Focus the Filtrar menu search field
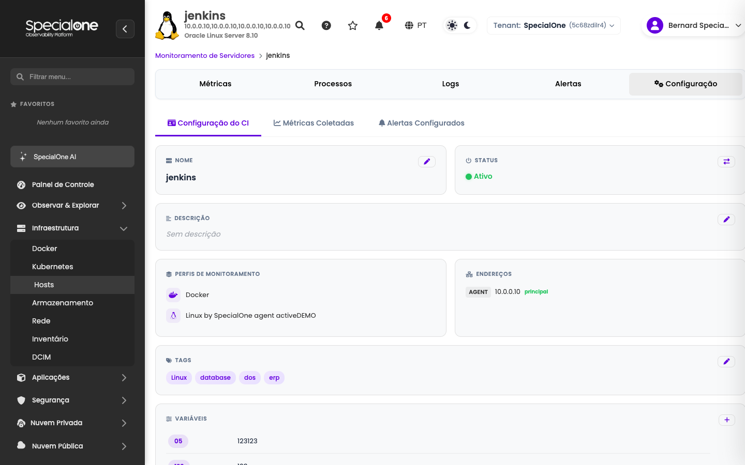This screenshot has height=465, width=745. [x=72, y=77]
